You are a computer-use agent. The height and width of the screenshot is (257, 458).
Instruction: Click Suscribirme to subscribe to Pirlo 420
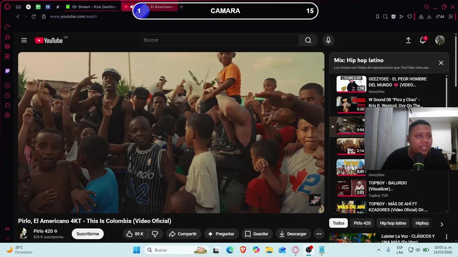pyautogui.click(x=88, y=234)
